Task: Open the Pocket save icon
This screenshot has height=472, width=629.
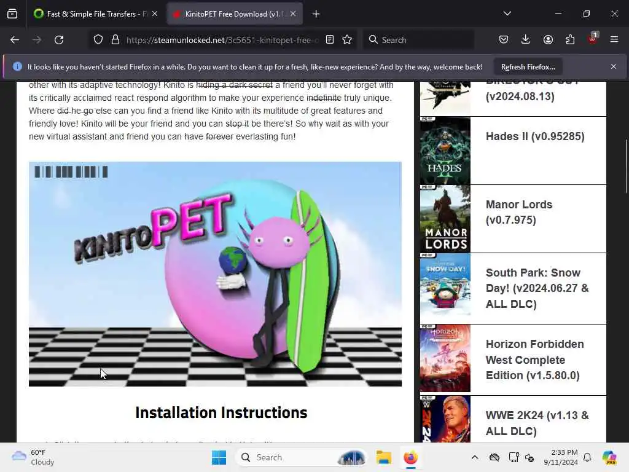Action: (504, 39)
